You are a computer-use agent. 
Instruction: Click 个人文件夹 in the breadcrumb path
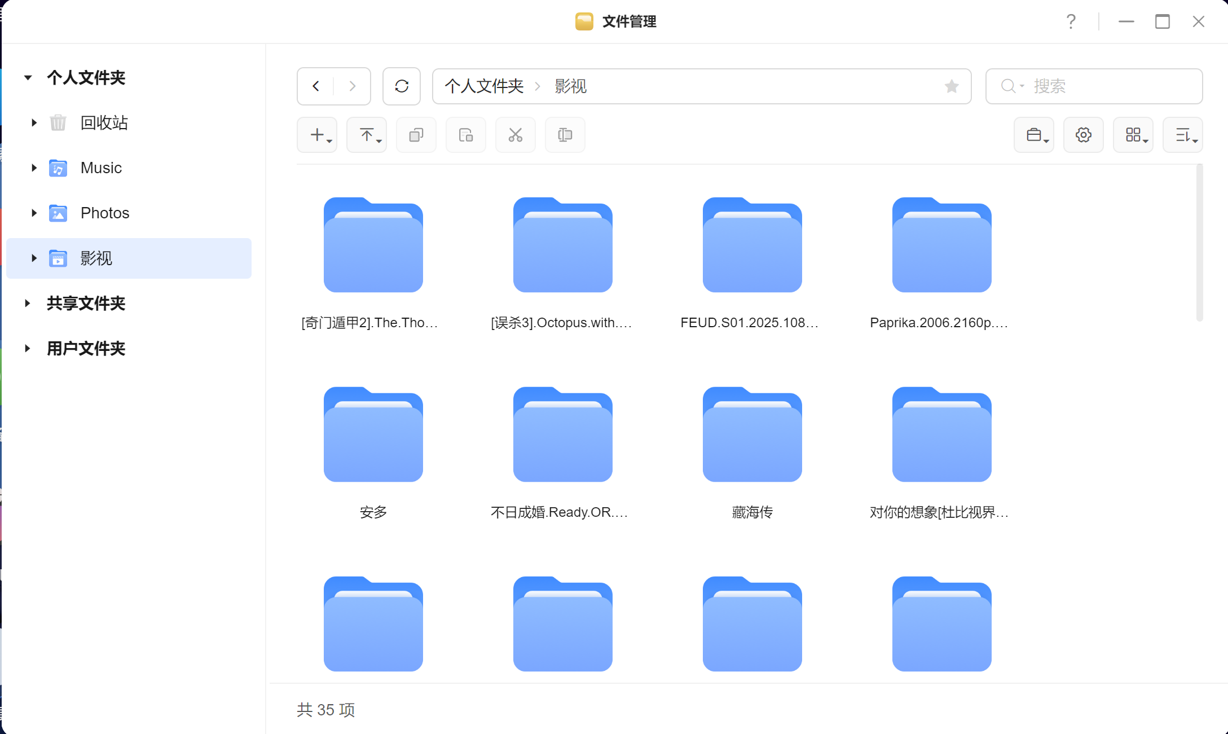(483, 86)
